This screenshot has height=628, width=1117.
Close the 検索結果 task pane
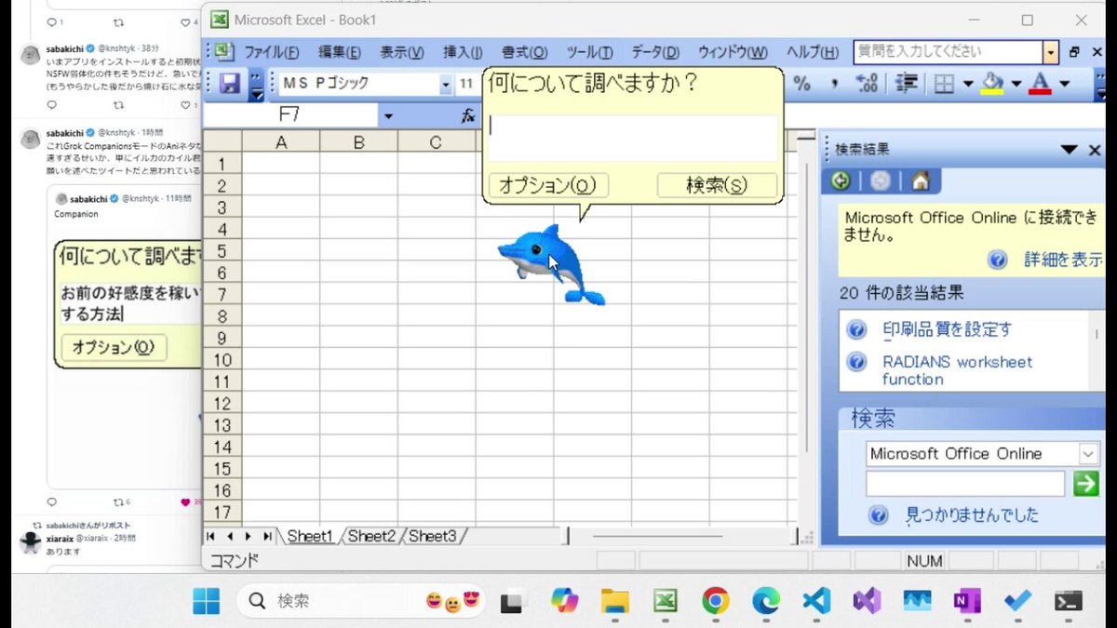[1095, 150]
